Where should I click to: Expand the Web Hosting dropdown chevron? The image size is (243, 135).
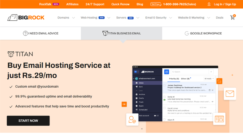109,18
